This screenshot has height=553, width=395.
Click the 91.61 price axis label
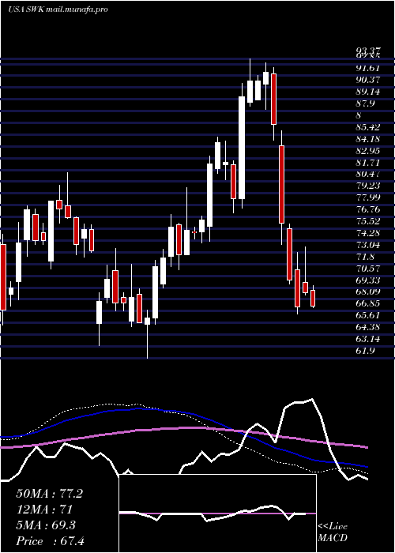(x=368, y=68)
